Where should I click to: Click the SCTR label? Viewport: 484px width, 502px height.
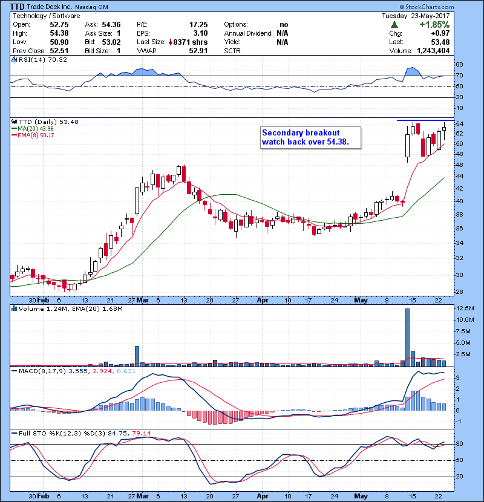[x=233, y=51]
